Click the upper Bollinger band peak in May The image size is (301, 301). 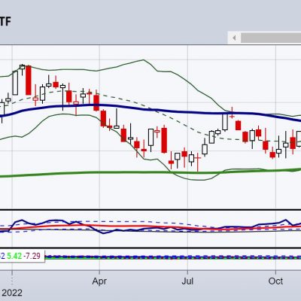[x=143, y=60]
